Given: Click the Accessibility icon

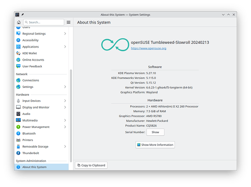Looking at the screenshot, I should tap(18, 40).
